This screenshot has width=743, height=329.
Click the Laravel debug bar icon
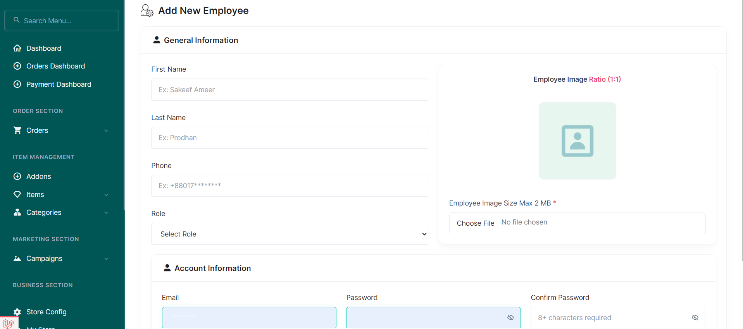9,323
